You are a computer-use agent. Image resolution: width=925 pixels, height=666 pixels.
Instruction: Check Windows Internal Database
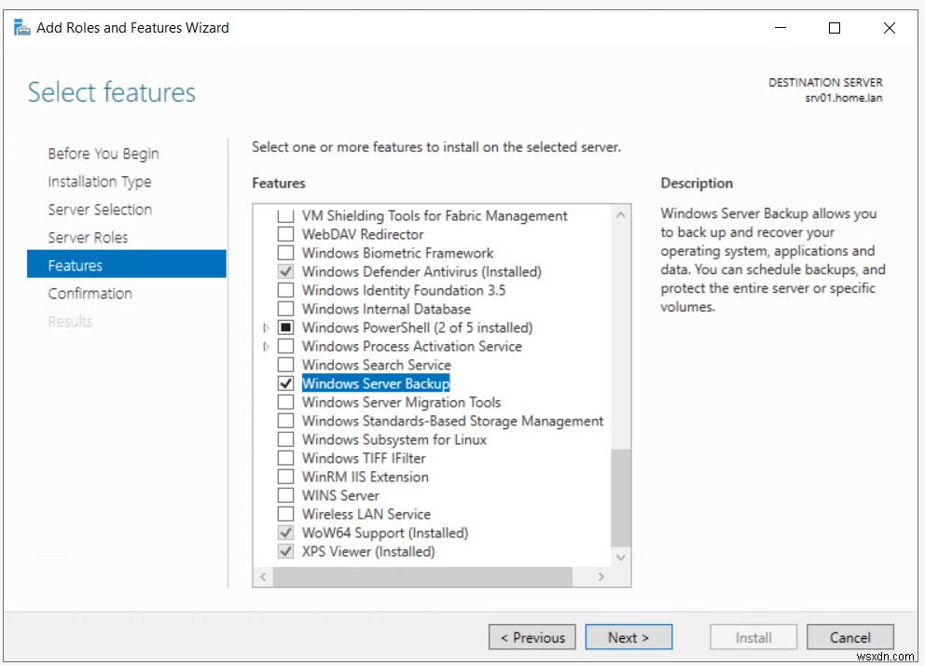point(286,309)
